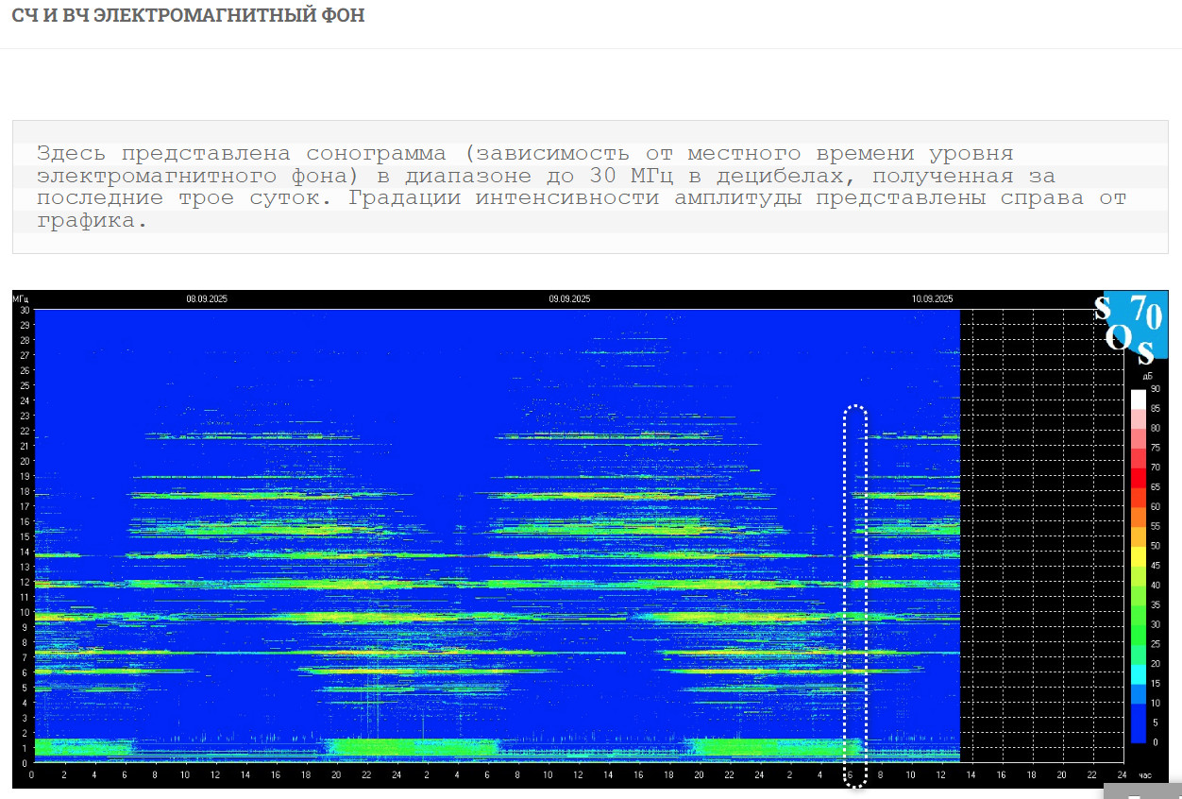Select the 08.09.2025 date label

point(207,299)
